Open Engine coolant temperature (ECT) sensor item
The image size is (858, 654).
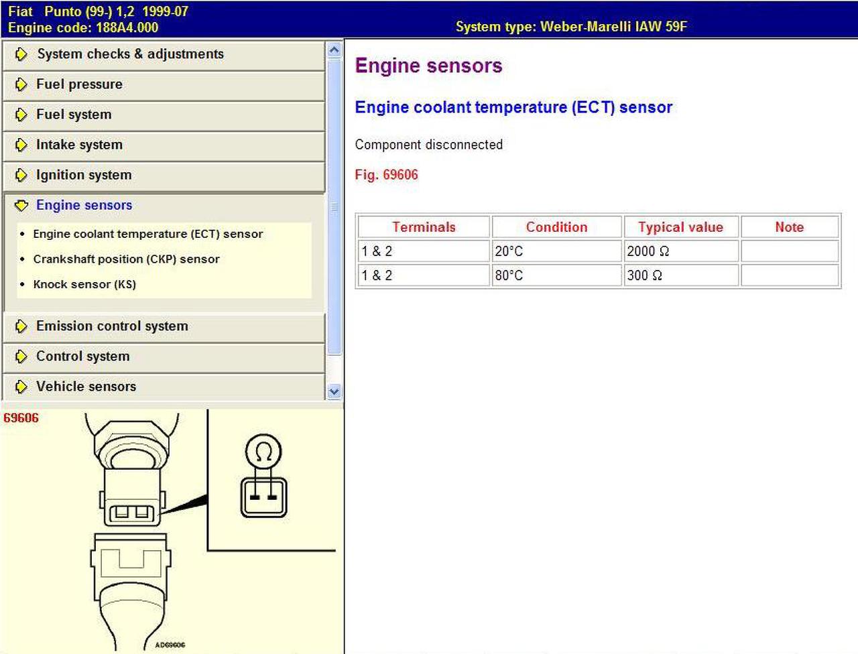point(148,234)
